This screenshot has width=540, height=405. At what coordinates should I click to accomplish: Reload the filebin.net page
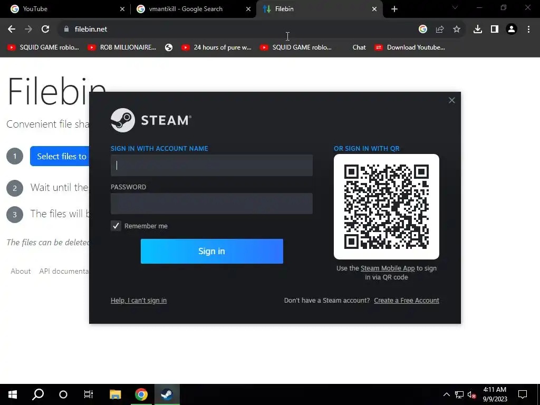[45, 30]
